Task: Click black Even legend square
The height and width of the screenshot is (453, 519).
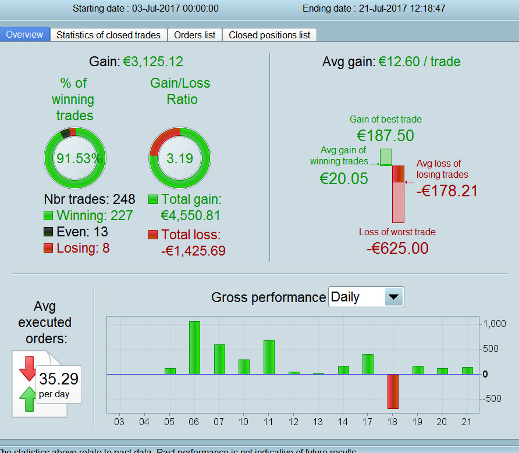Action: tap(48, 232)
